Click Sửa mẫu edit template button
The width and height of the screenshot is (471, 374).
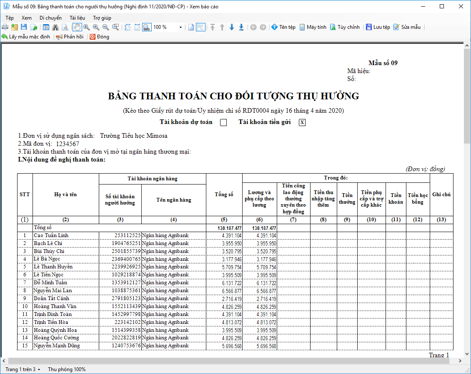tap(407, 27)
